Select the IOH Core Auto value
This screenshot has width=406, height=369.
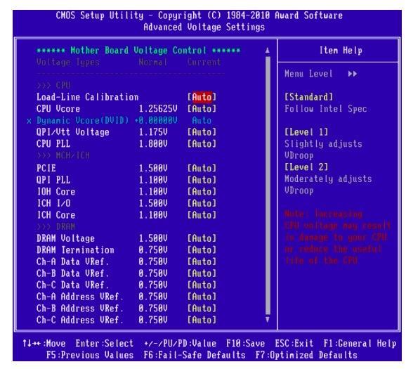coord(202,191)
